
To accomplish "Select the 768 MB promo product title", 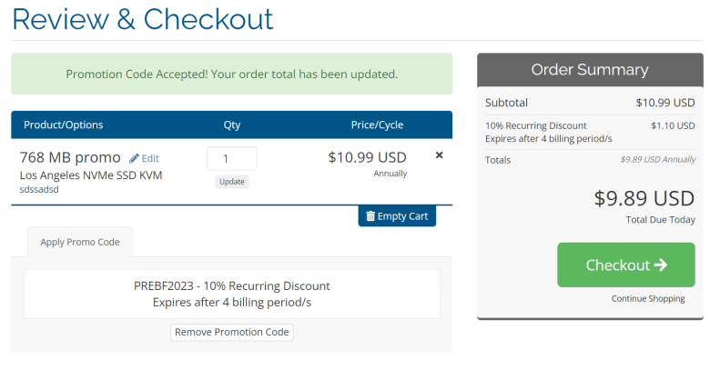I will 70,157.
